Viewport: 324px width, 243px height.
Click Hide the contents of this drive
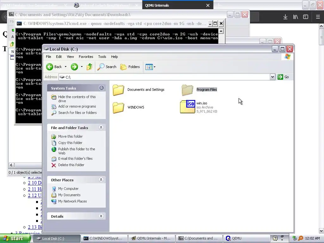pos(77,99)
